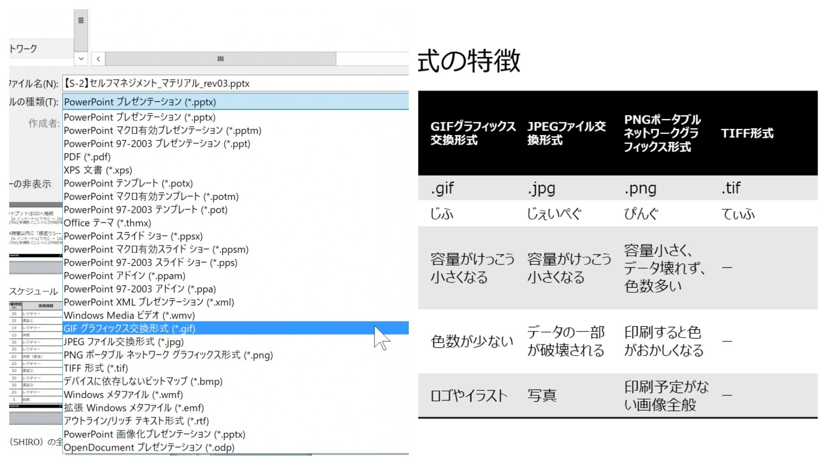Image resolution: width=827 pixels, height=465 pixels.
Task: Select XPS 文書 (*.xps) option
Action: click(236, 170)
